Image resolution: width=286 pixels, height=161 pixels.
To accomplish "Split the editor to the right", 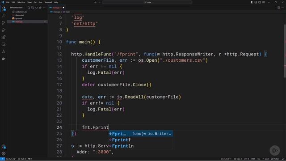I will (278, 8).
